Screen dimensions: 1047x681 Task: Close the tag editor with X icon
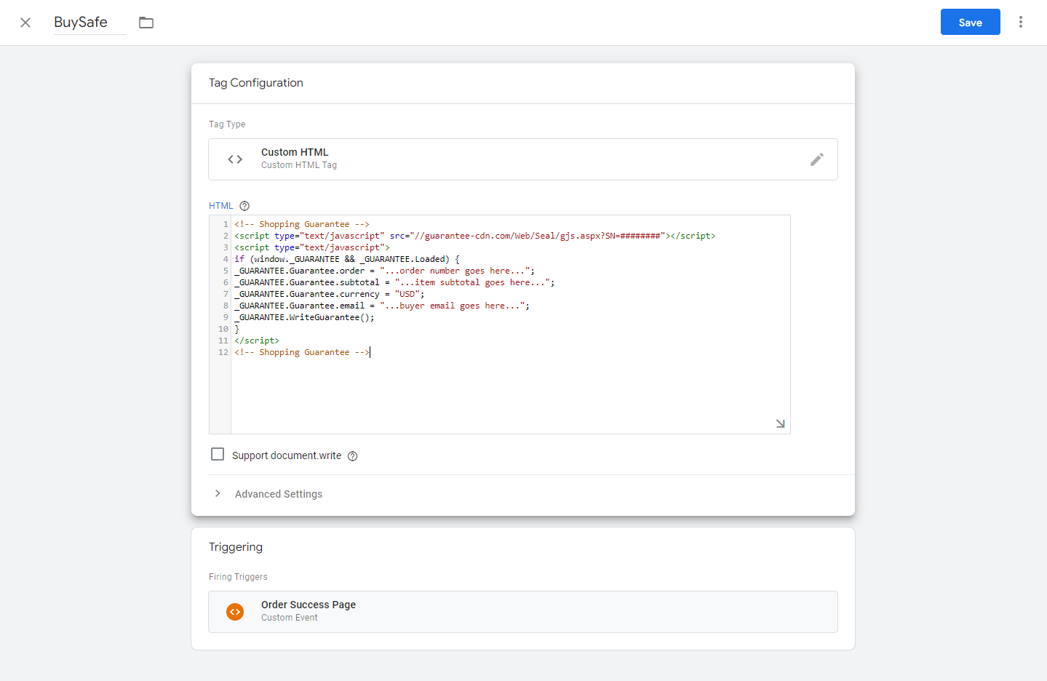pos(25,23)
